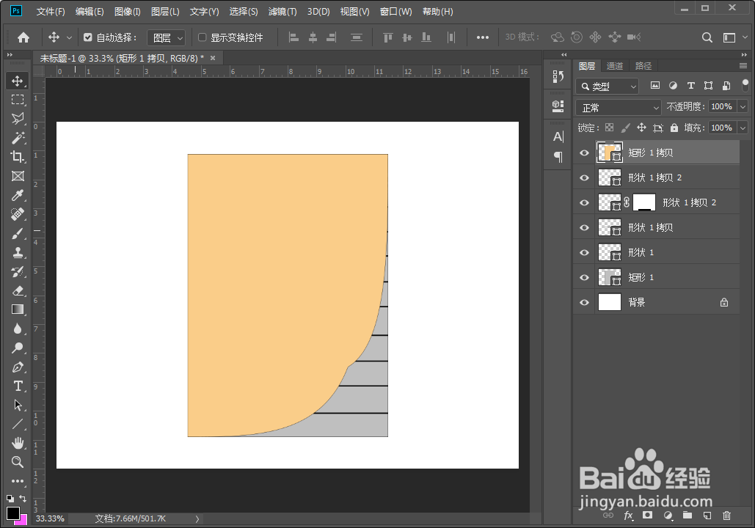Open the 正常 blend mode dropdown
755x528 pixels.
(x=619, y=107)
